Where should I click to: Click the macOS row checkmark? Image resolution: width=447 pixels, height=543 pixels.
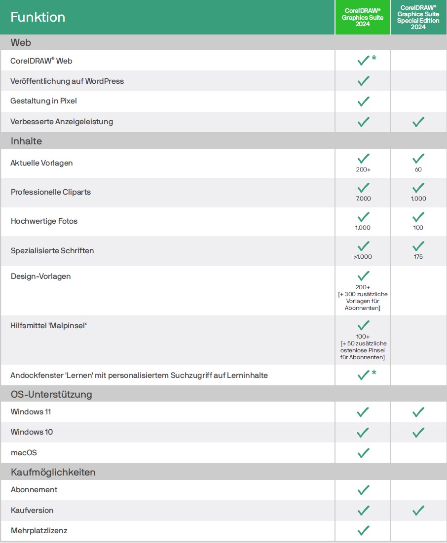pyautogui.click(x=364, y=452)
